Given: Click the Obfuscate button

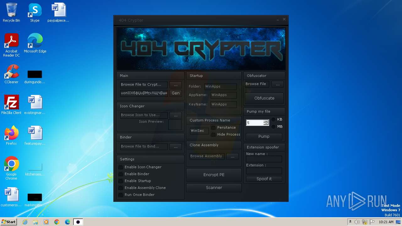Looking at the screenshot, I should (264, 98).
